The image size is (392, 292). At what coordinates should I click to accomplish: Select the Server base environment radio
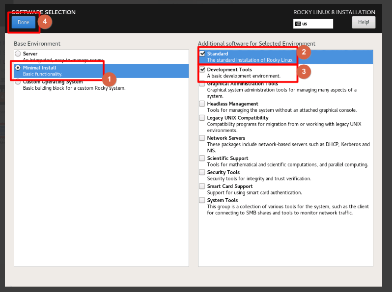18,53
